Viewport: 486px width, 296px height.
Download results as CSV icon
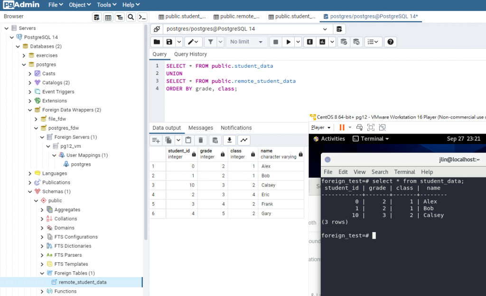[229, 140]
